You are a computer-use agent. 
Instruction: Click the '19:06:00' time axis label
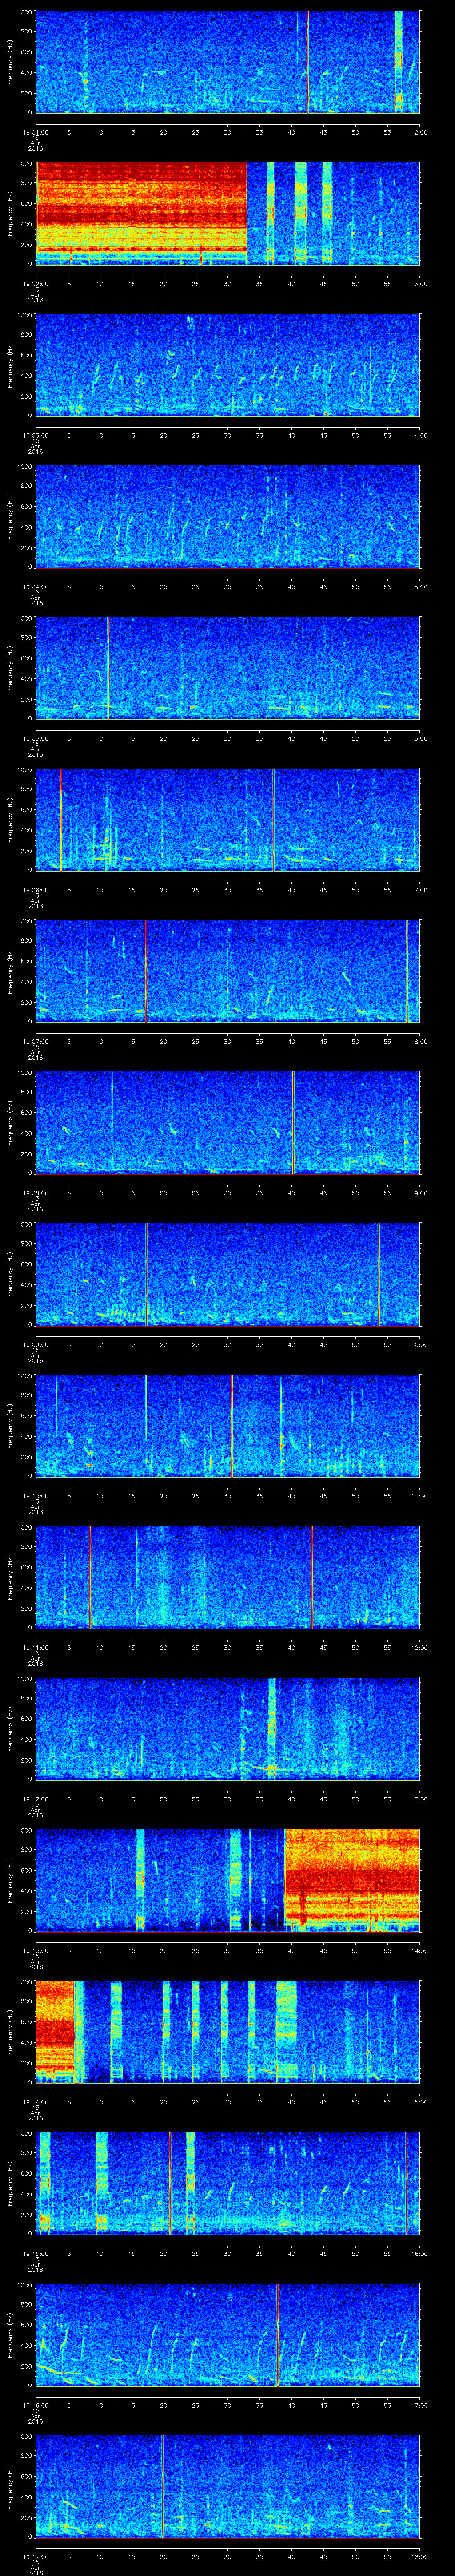[x=36, y=890]
